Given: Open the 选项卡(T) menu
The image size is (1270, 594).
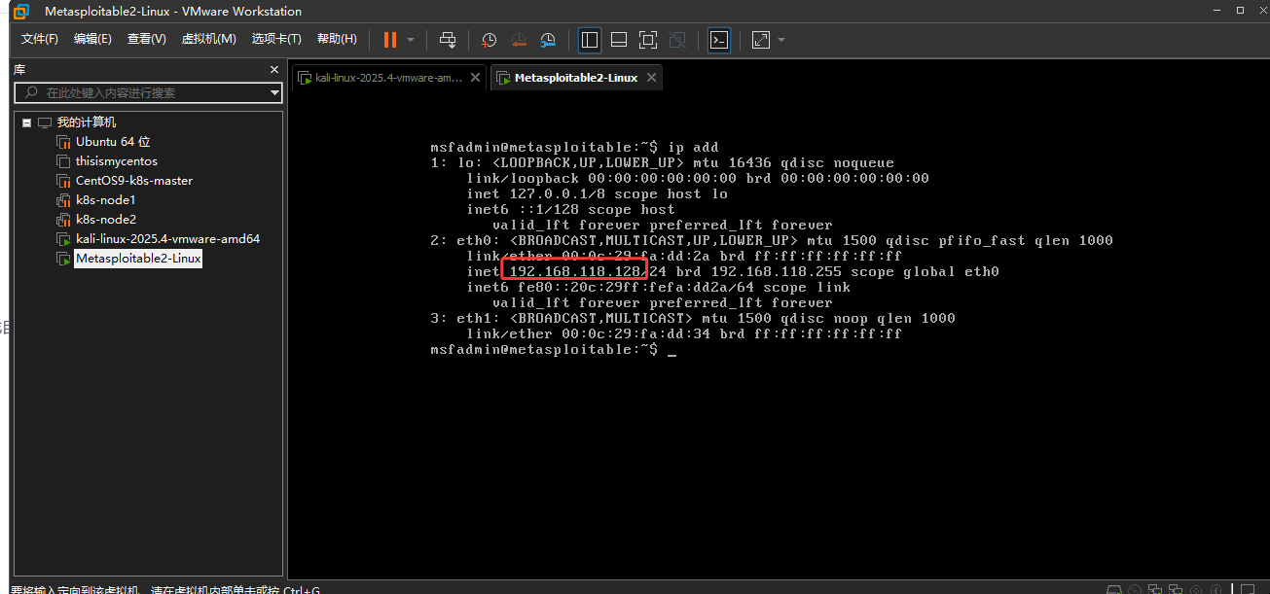Looking at the screenshot, I should [276, 39].
